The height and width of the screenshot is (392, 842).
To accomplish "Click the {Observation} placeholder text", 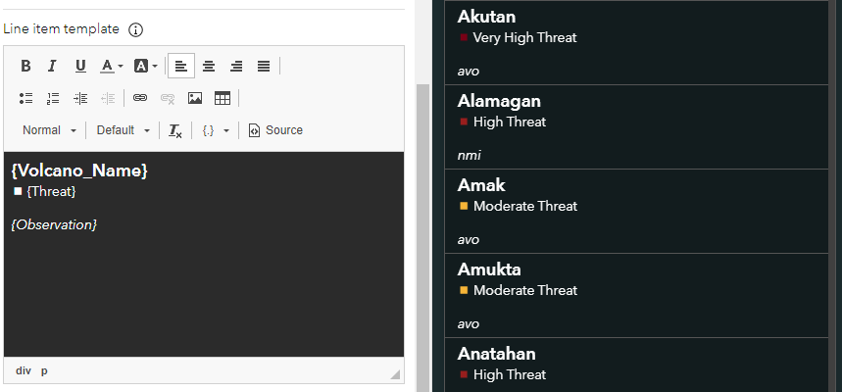I will coord(54,224).
